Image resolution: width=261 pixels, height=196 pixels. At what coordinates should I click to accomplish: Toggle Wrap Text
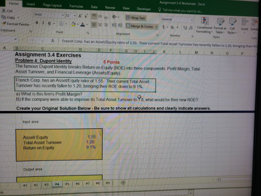[x=136, y=18]
